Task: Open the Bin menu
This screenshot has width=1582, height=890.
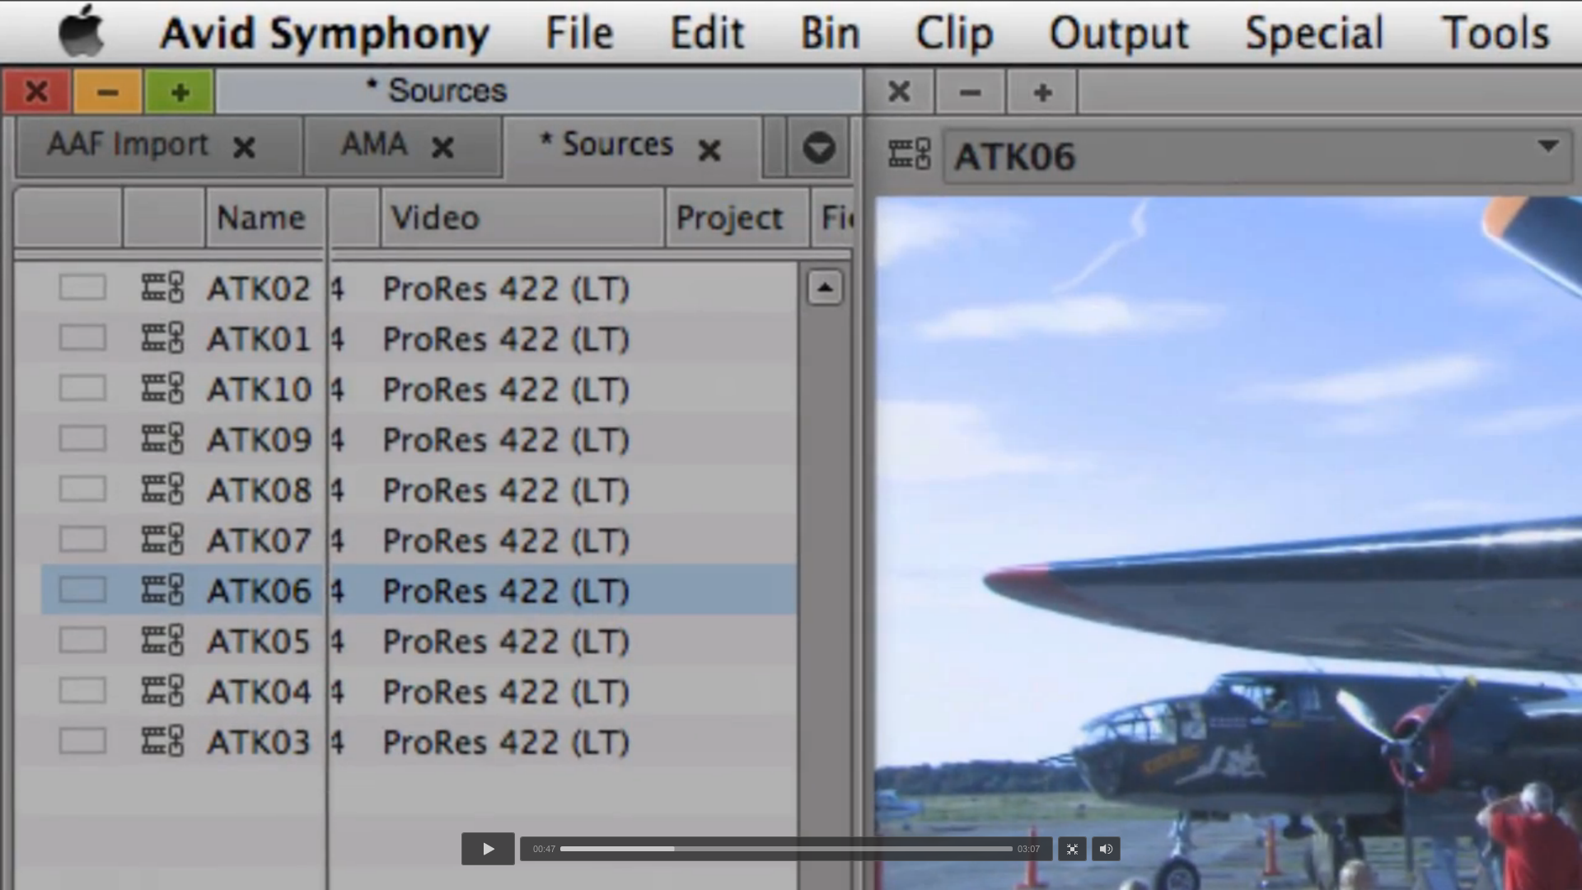Action: [830, 33]
